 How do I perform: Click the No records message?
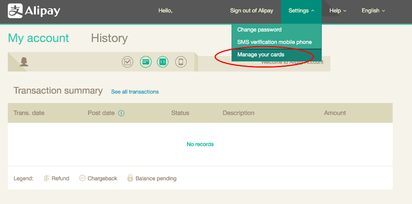tap(200, 144)
